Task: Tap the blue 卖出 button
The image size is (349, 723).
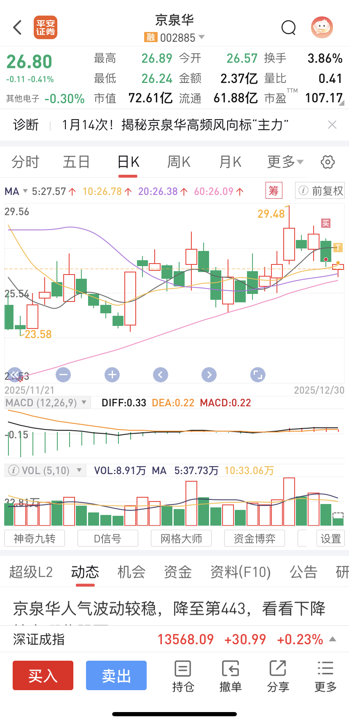Action: coord(116,675)
